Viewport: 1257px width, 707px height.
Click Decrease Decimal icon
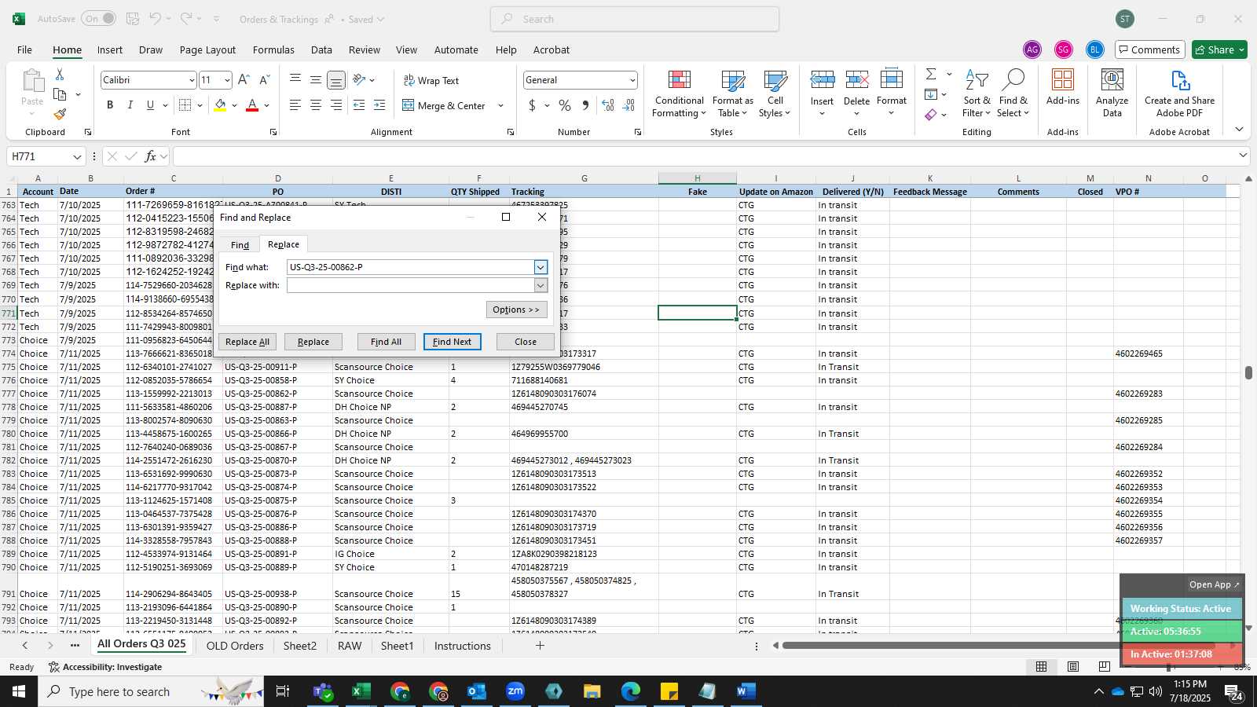point(628,105)
